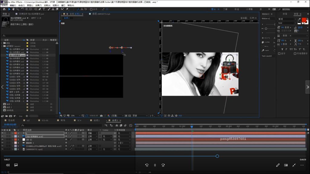Expand layer 4 camera properties
310x174 pixels.
[12, 143]
